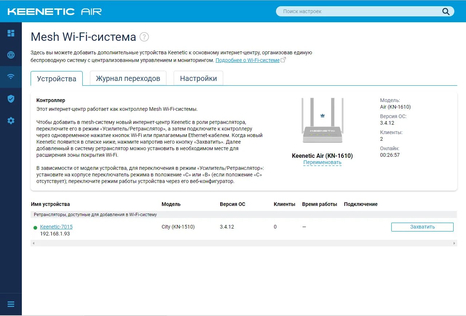Open help question mark next to title
The image size is (466, 316).
click(144, 37)
